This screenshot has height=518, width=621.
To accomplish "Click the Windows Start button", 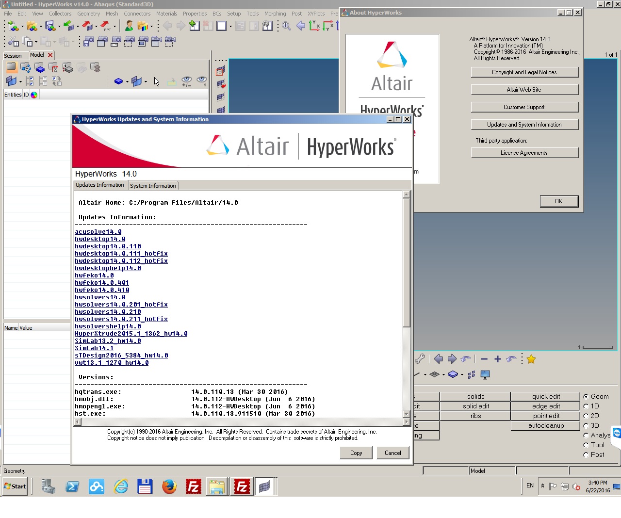I will tap(15, 486).
